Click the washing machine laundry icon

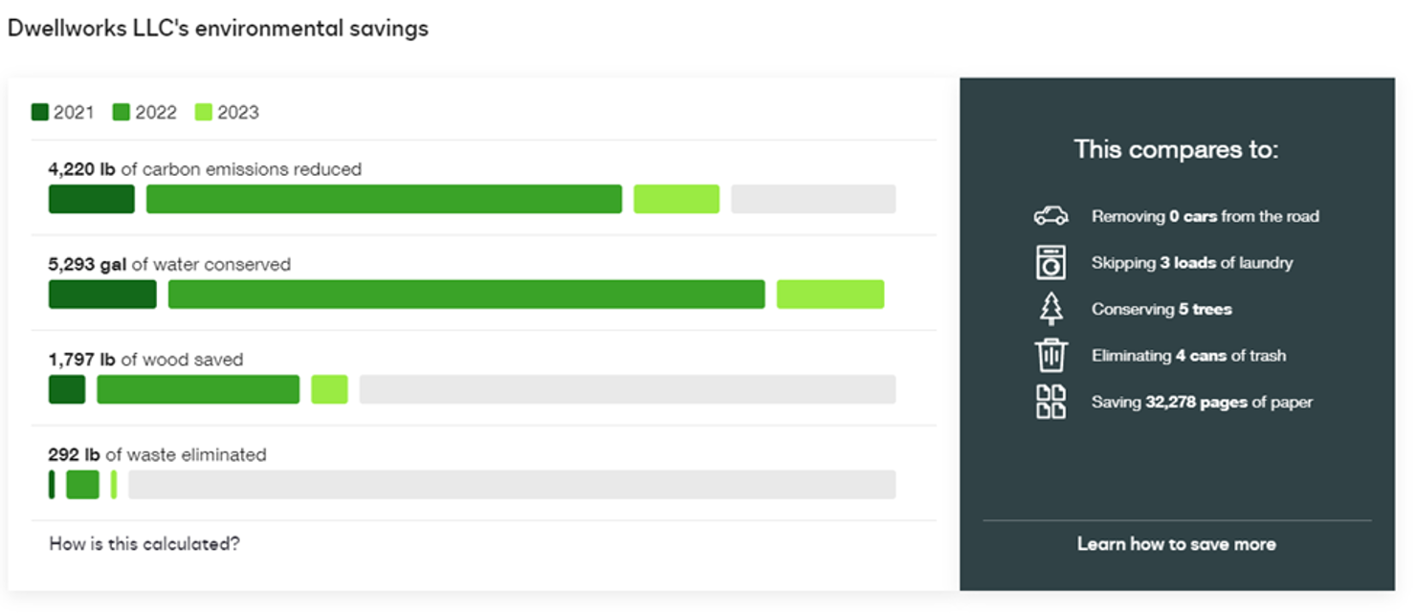pyautogui.click(x=1051, y=262)
